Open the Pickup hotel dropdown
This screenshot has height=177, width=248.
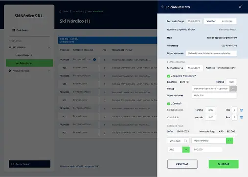[233, 89]
